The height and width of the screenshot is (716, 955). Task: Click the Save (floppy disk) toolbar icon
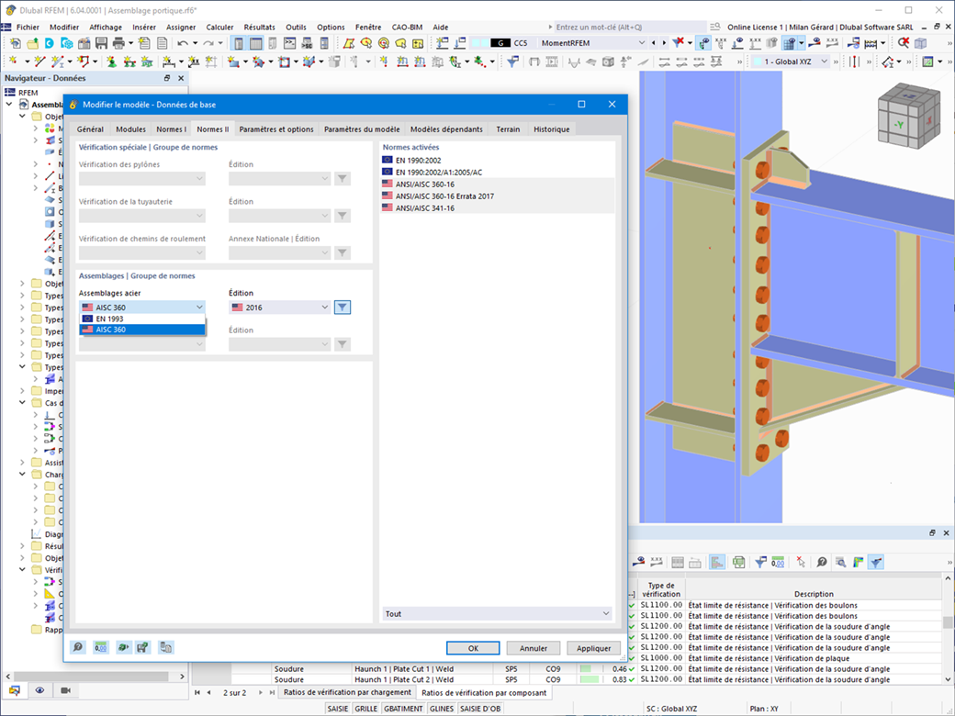(101, 42)
